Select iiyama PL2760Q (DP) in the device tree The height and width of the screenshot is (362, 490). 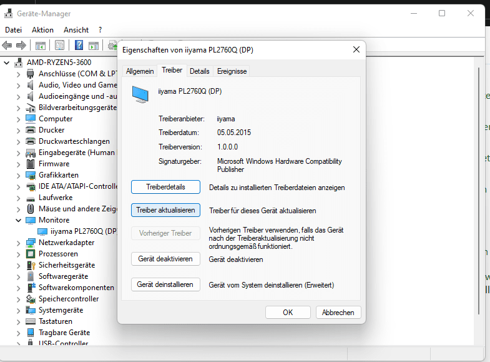(x=77, y=231)
